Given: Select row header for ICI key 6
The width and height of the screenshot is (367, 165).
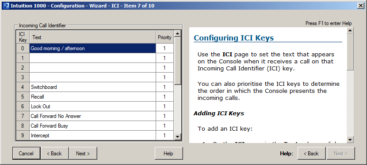Looking at the screenshot, I should [23, 106].
